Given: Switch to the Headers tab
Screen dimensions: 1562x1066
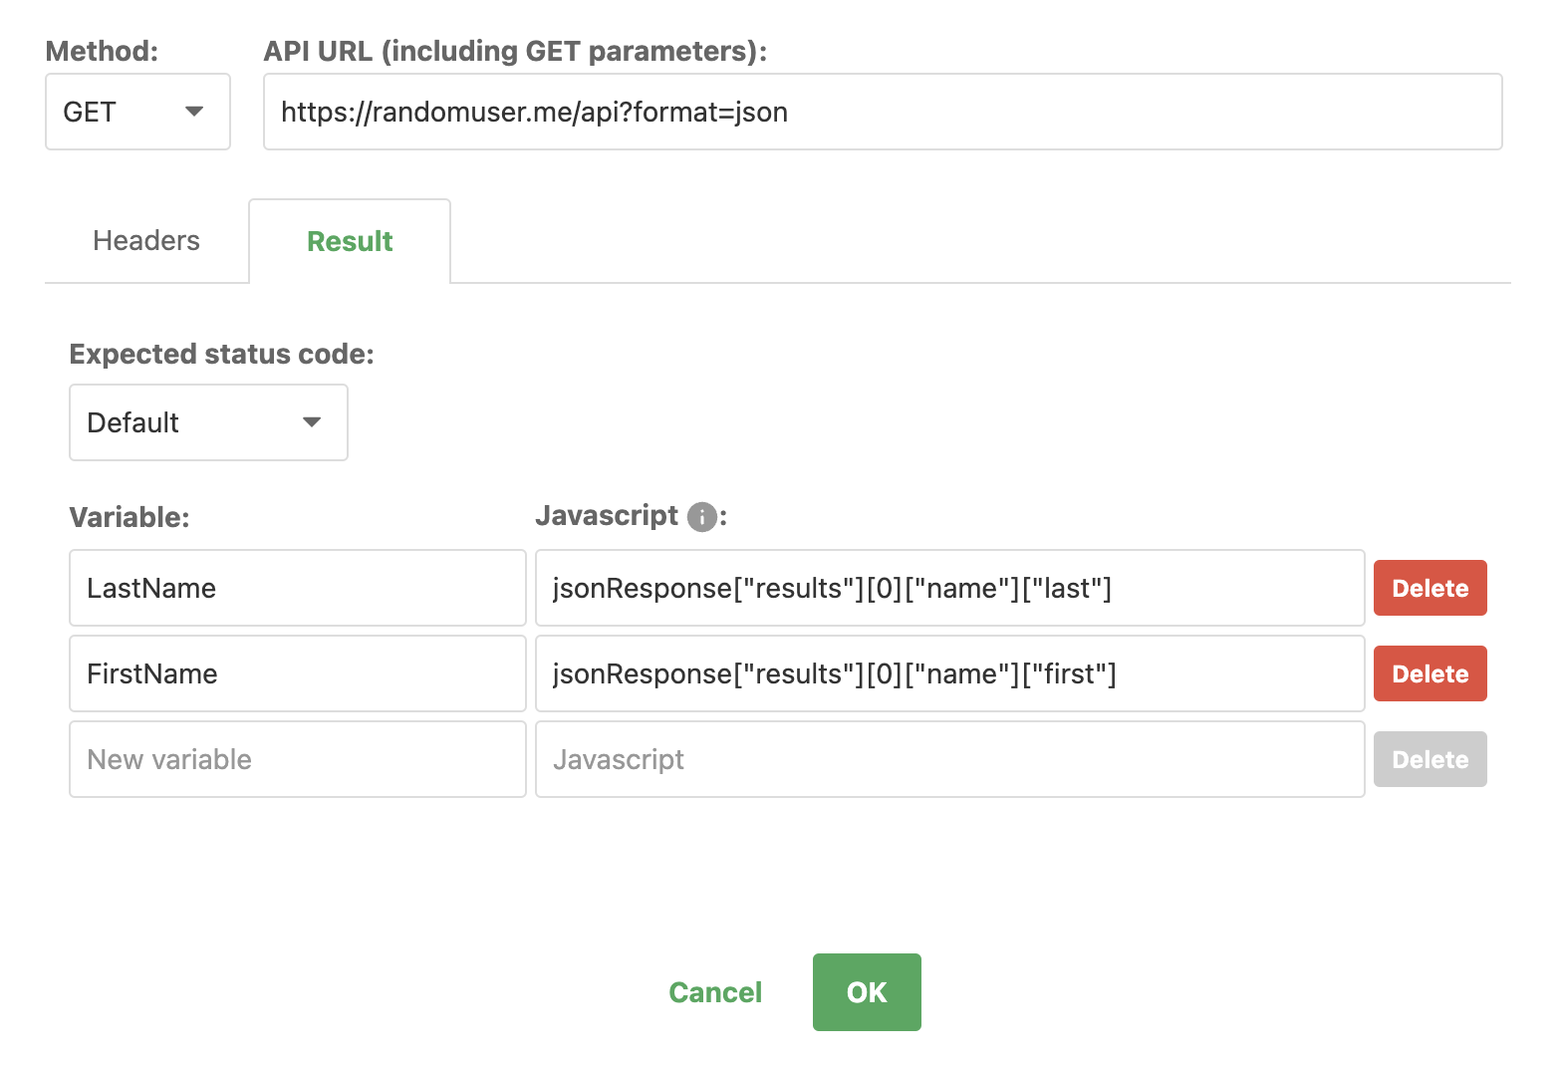Looking at the screenshot, I should click(x=146, y=241).
